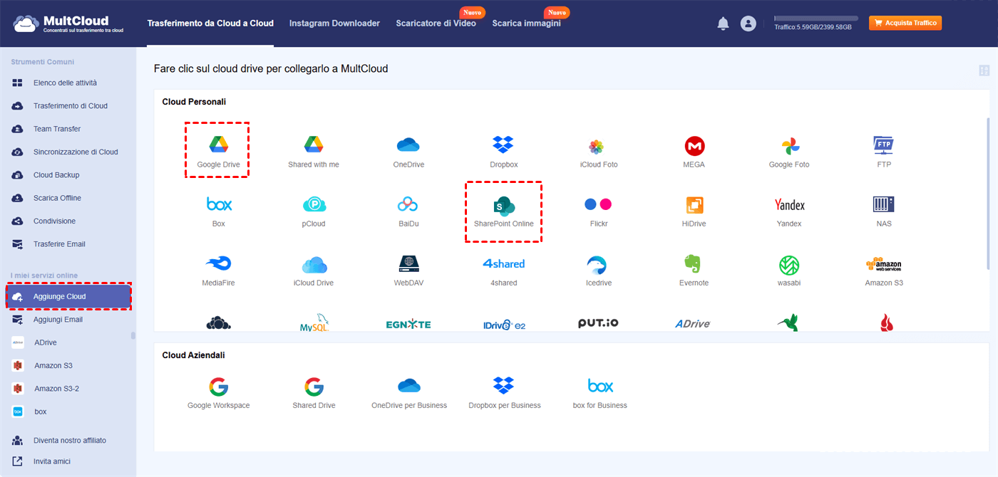Pick the BaiDu cloud icon
The image size is (998, 477).
408,204
